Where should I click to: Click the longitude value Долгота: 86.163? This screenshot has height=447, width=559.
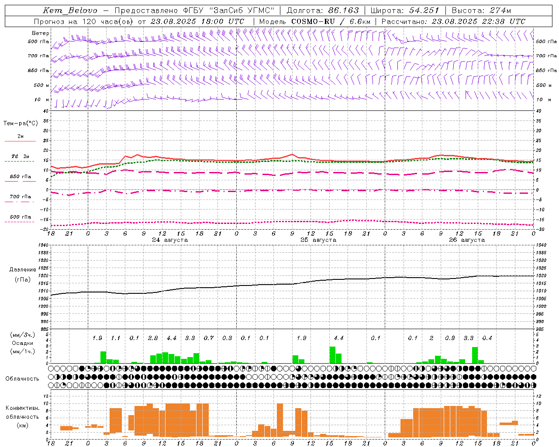323,10
